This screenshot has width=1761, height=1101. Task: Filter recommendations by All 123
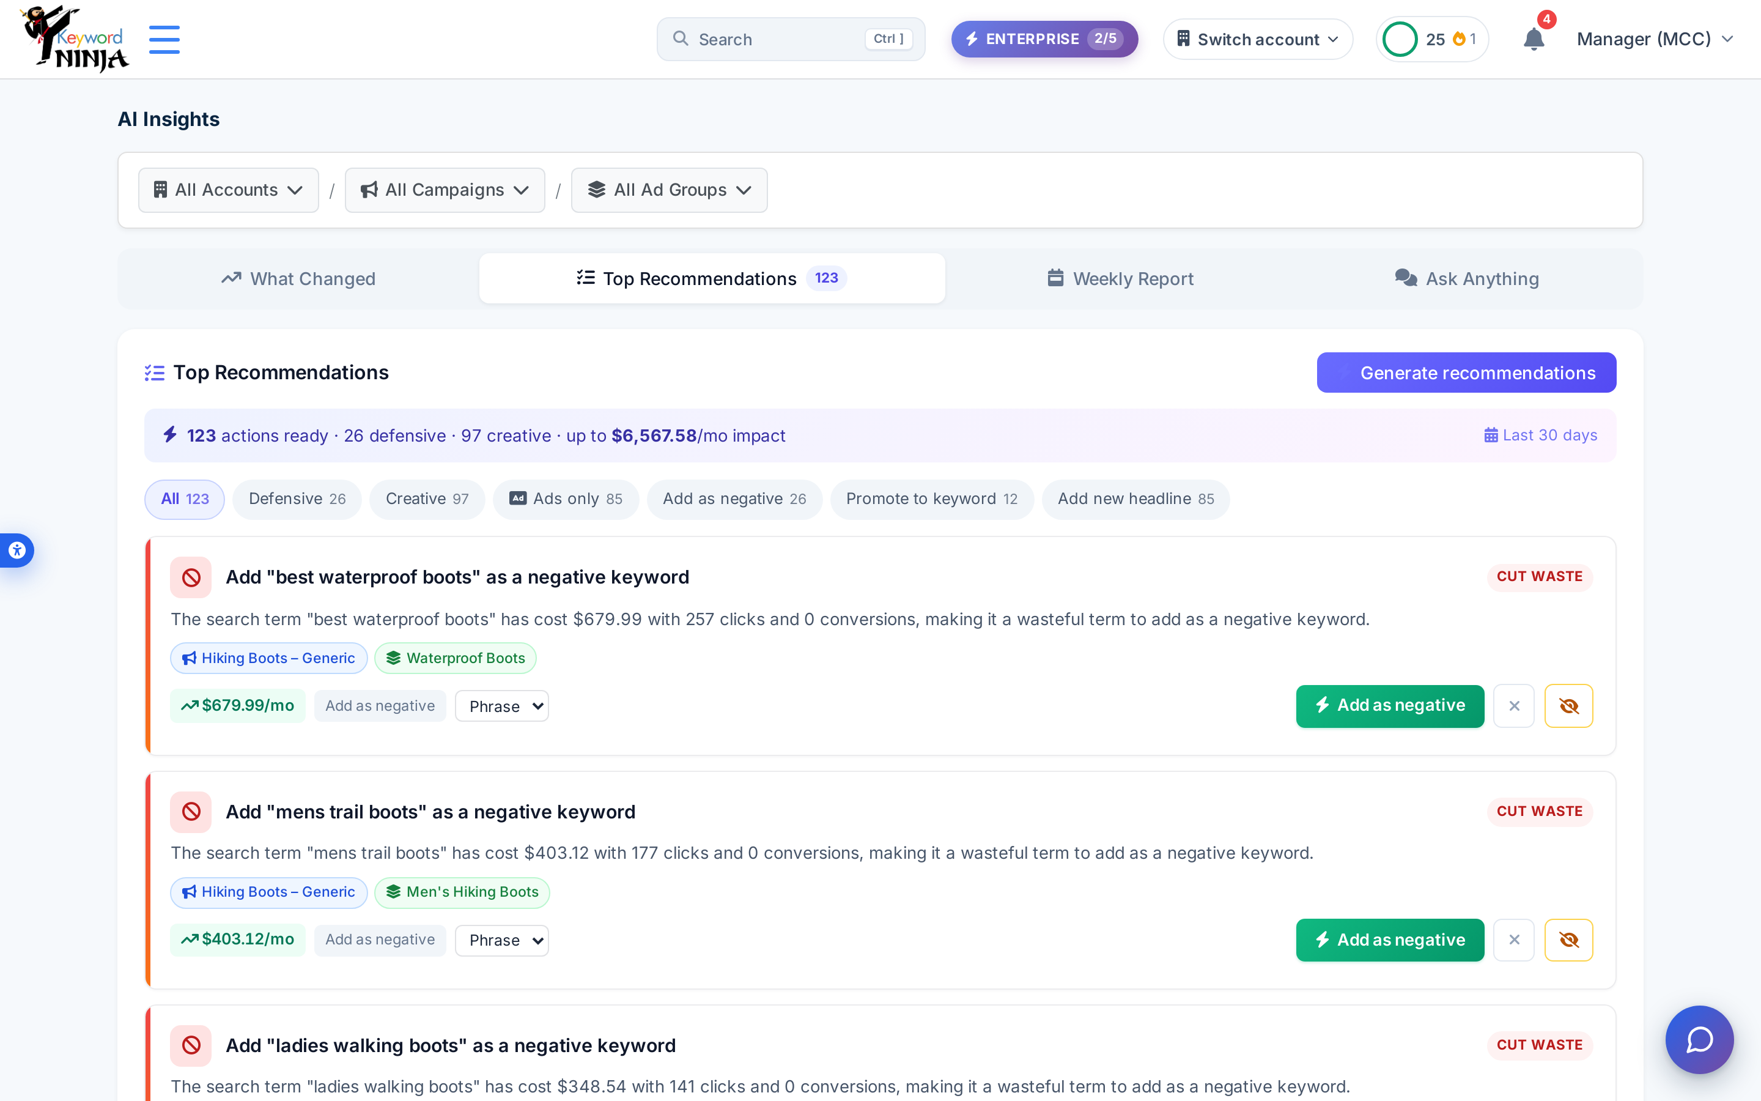185,499
